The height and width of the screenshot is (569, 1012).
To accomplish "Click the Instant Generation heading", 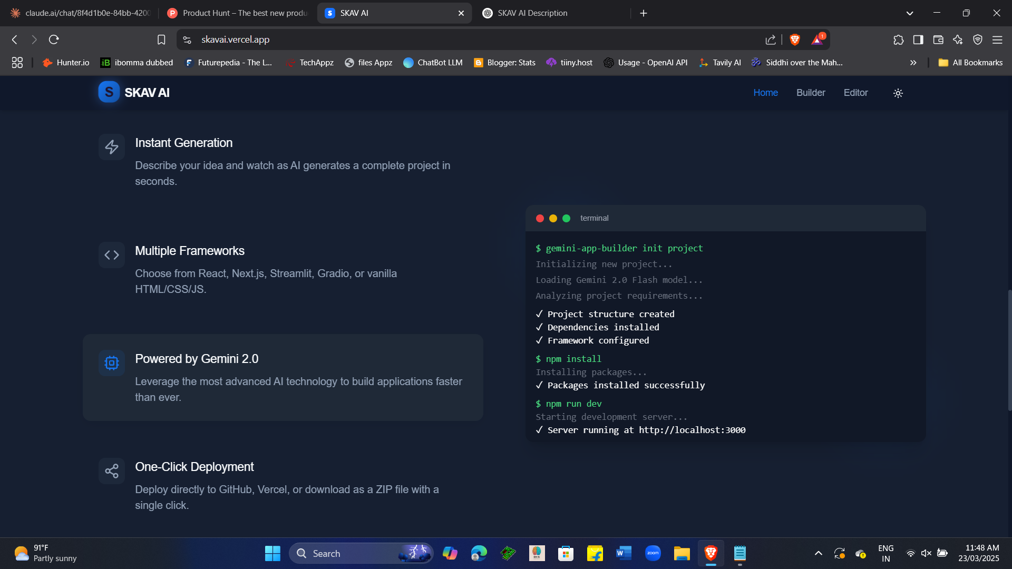I will tap(183, 143).
